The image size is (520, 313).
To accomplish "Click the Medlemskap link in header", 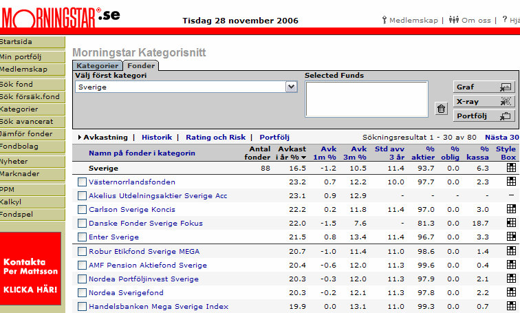I will point(413,20).
